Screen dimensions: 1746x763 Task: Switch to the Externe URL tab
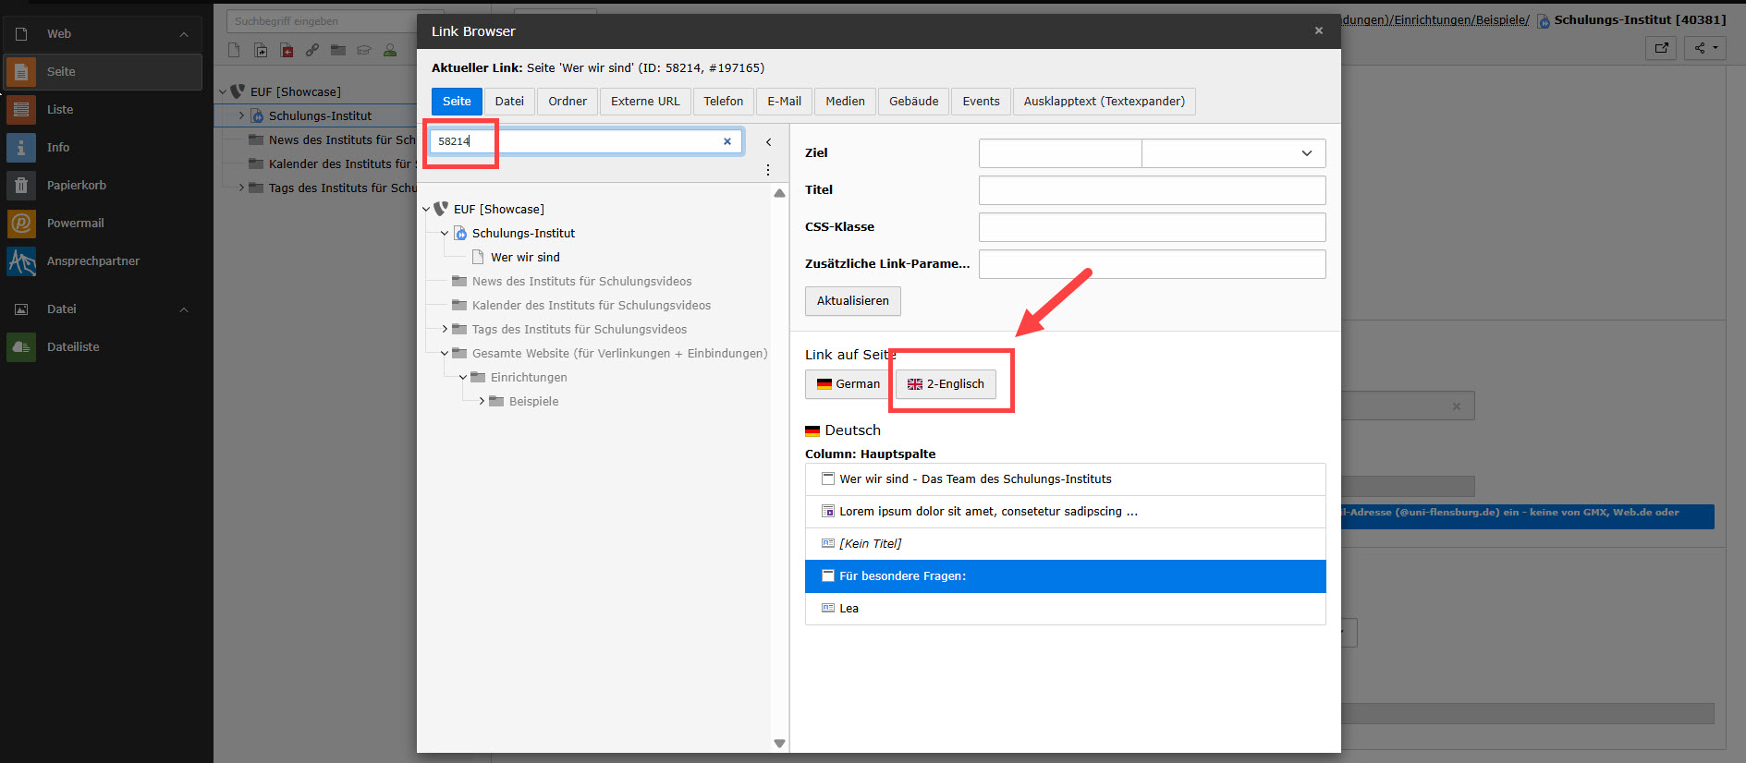click(644, 102)
